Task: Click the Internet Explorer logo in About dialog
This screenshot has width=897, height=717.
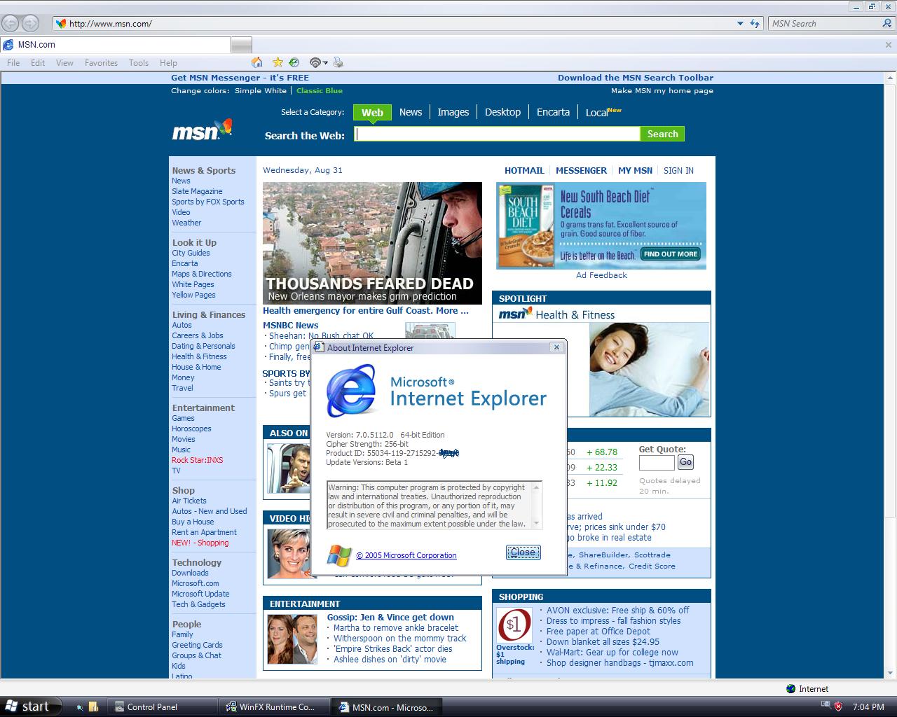Action: click(350, 391)
